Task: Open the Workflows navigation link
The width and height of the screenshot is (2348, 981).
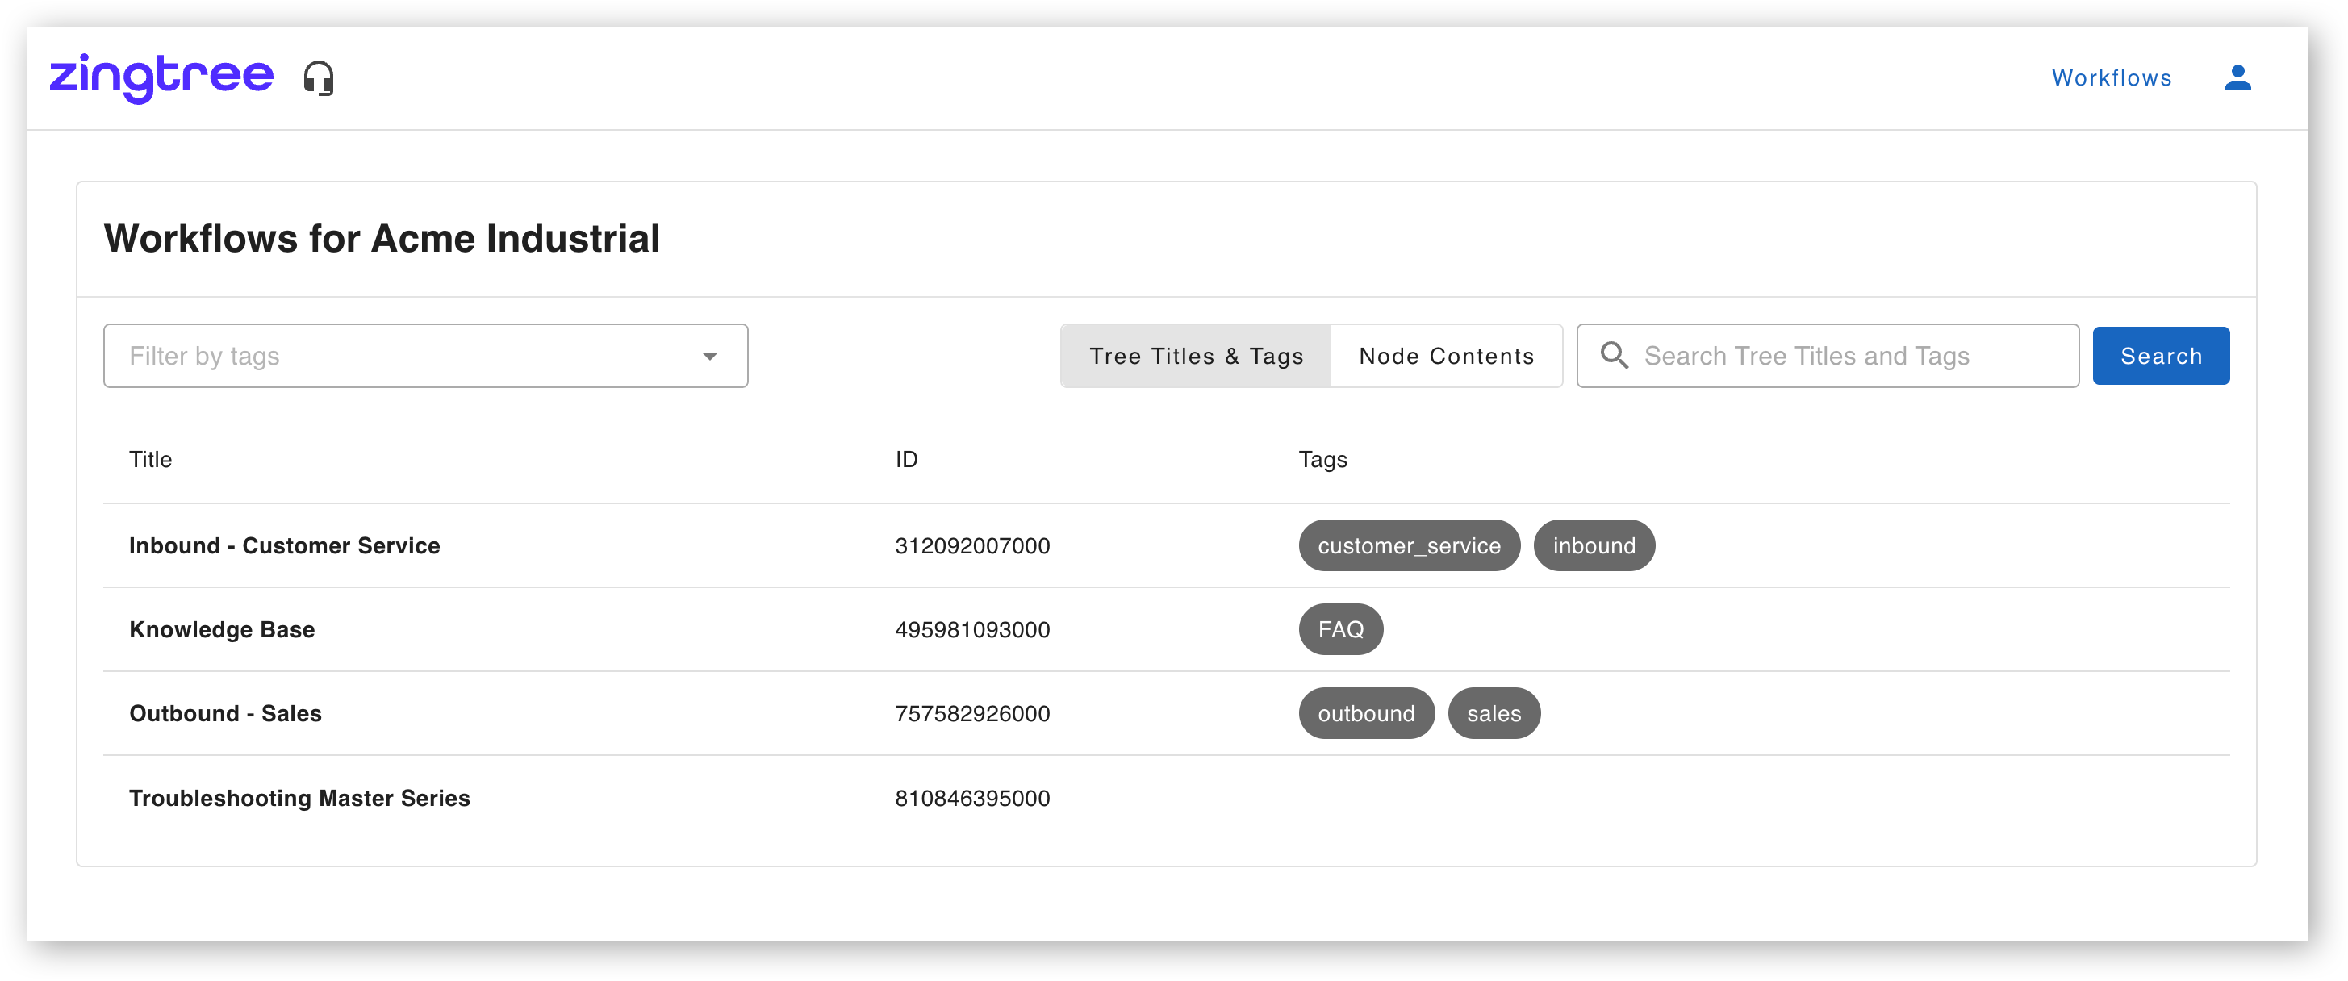Action: (2111, 78)
